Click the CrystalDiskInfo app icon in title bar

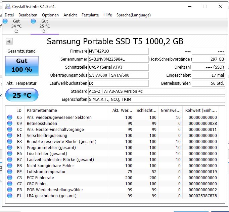8,7
